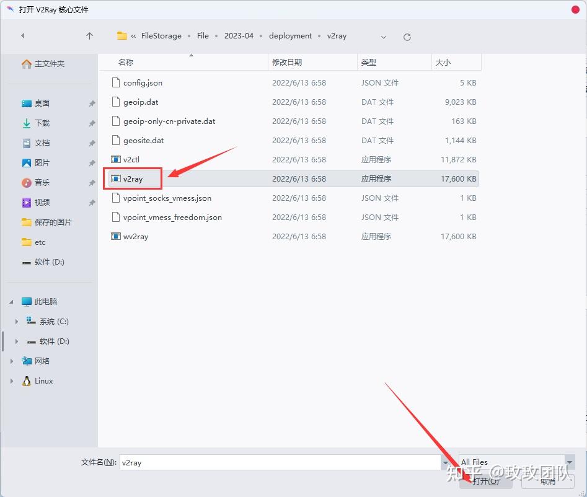587x497 pixels.
Task: Navigate to 2023-04 breadcrumb folder
Action: pos(239,35)
